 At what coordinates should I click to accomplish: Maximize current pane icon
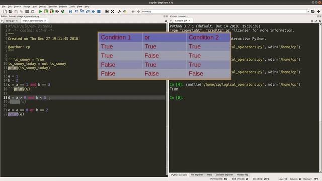click(107, 11)
